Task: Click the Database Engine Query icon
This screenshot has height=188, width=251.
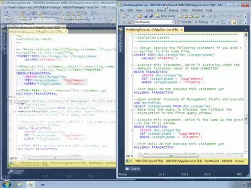Action: pyautogui.click(x=180, y=16)
